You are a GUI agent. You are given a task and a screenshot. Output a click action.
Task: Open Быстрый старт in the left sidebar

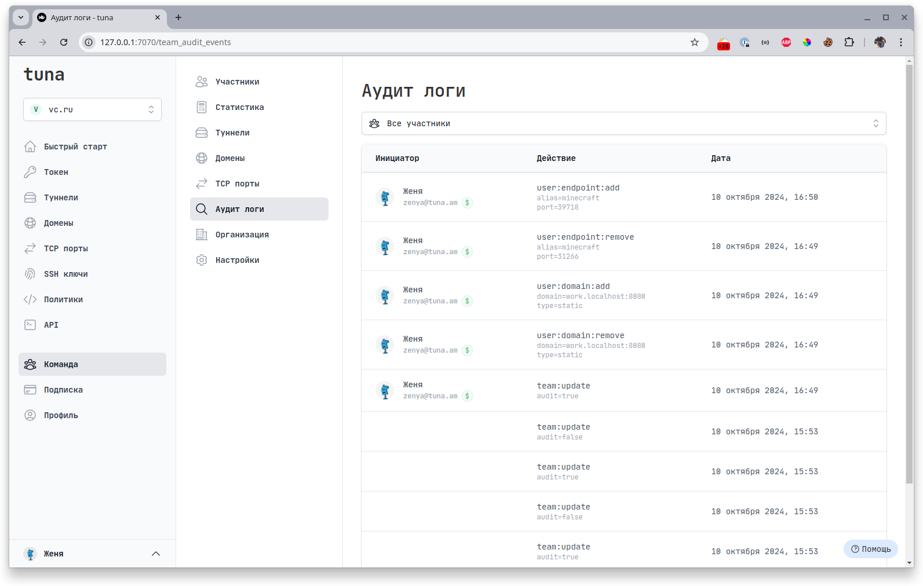(75, 146)
